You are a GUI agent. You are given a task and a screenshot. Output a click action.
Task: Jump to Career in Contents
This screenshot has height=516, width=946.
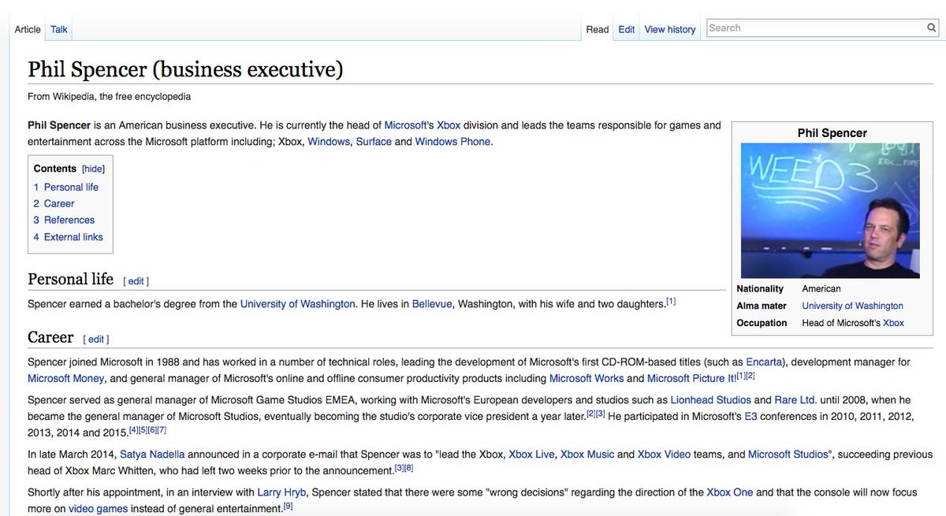click(54, 203)
